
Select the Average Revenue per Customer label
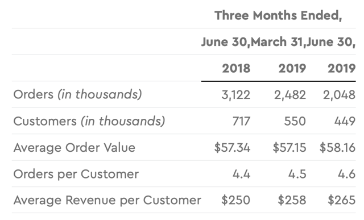tap(107, 200)
